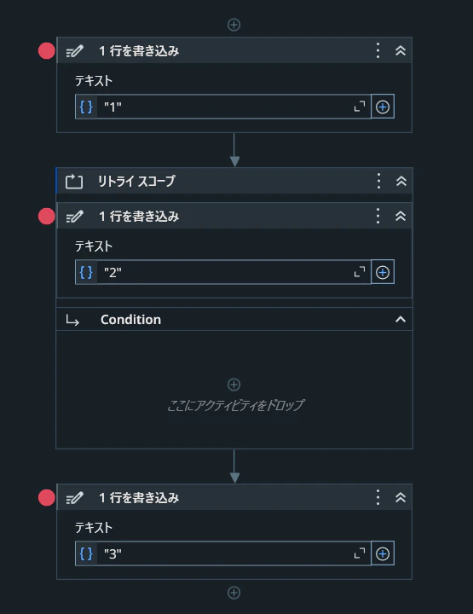Click plus button beside text "1" field

click(x=383, y=107)
